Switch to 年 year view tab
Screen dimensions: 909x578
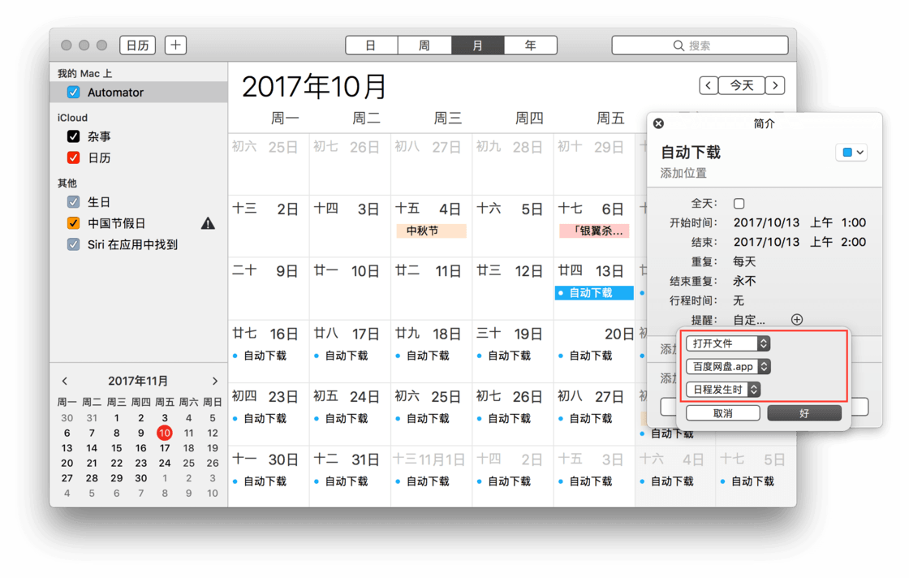(530, 45)
